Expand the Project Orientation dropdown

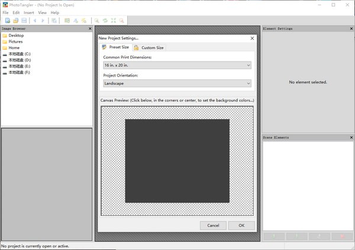[x=177, y=84]
